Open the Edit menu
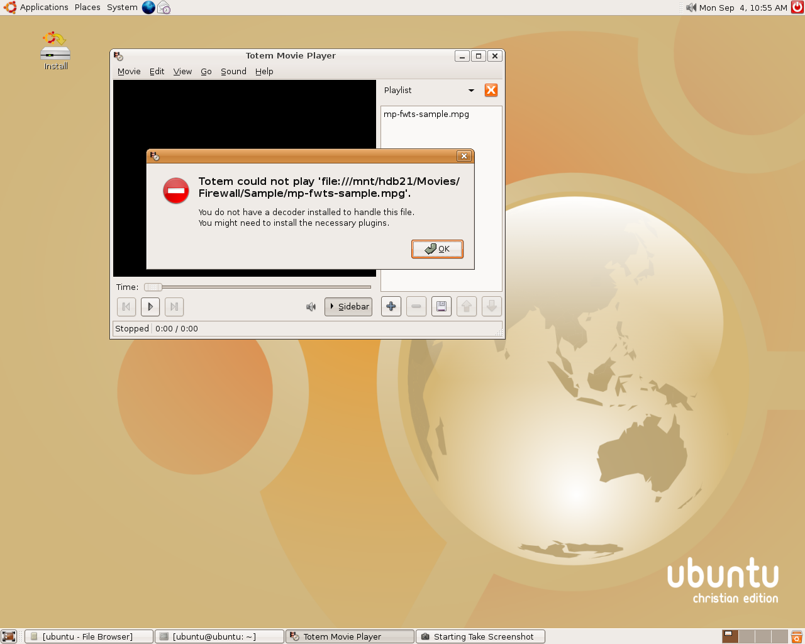This screenshot has height=644, width=805. click(x=157, y=71)
